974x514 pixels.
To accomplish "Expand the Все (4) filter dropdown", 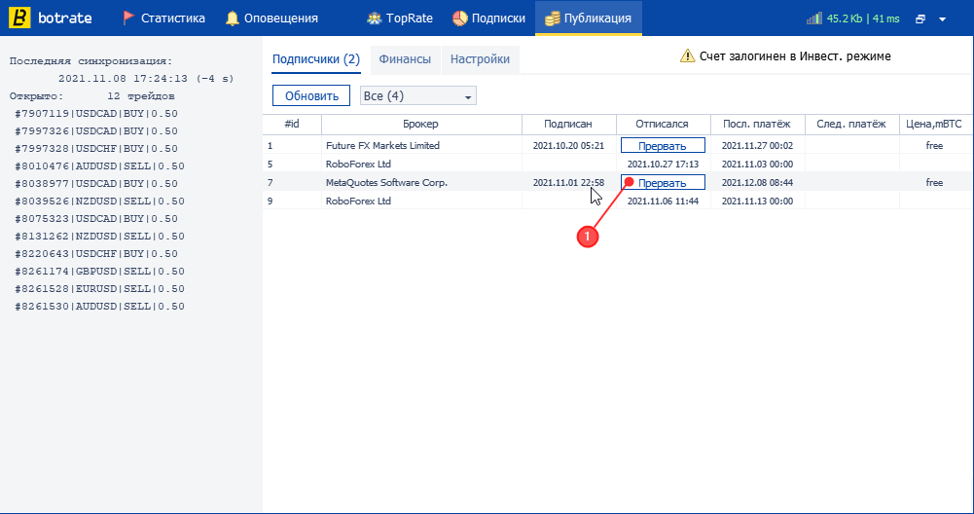I will pyautogui.click(x=418, y=95).
